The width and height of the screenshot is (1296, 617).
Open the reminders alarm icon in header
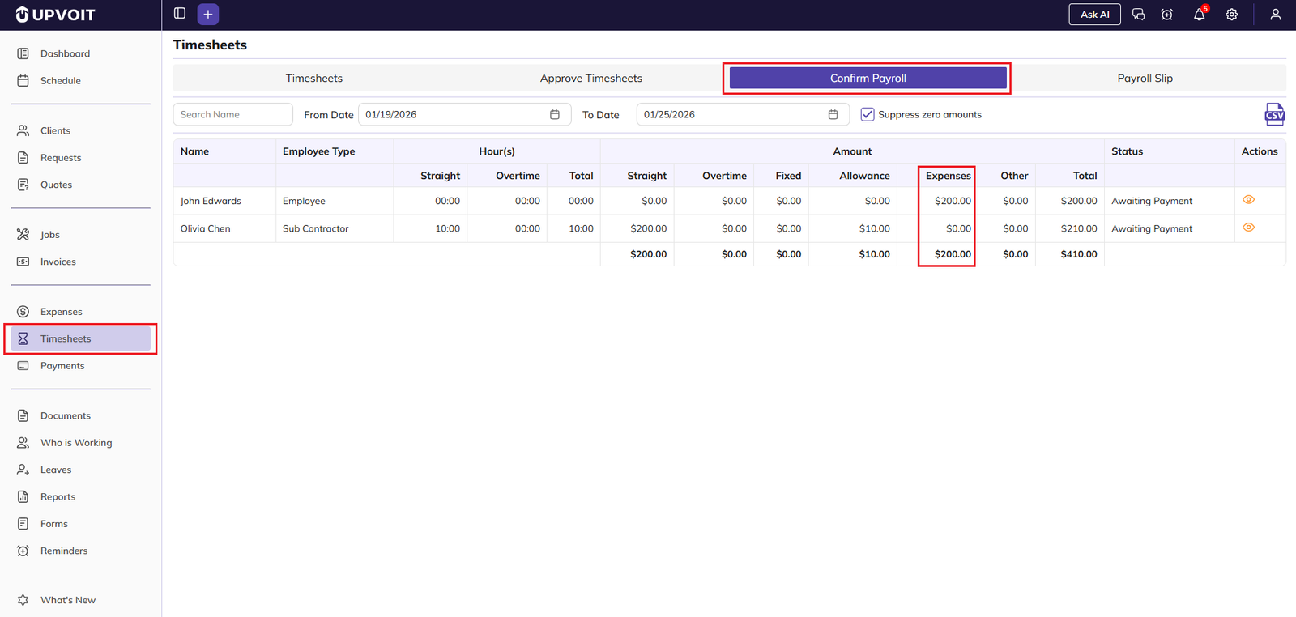[x=1166, y=15]
